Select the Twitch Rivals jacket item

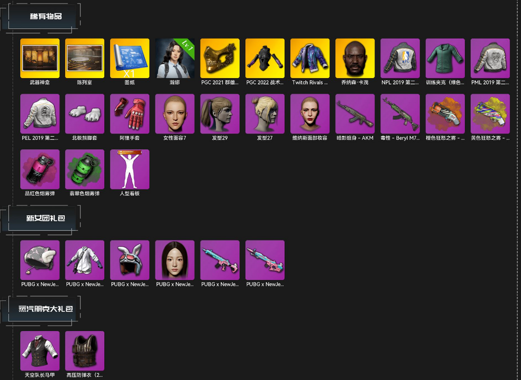(x=310, y=58)
